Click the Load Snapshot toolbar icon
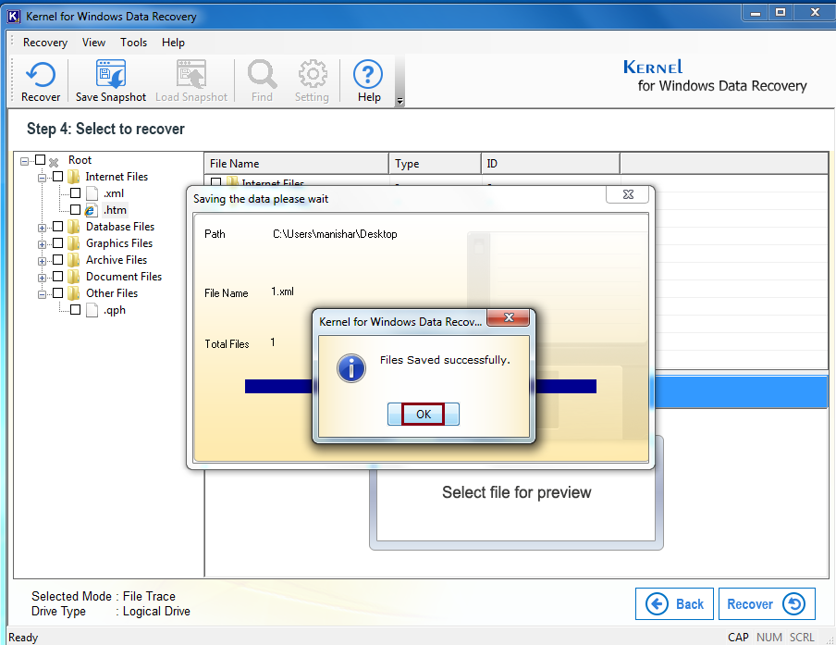The image size is (836, 645). (191, 74)
